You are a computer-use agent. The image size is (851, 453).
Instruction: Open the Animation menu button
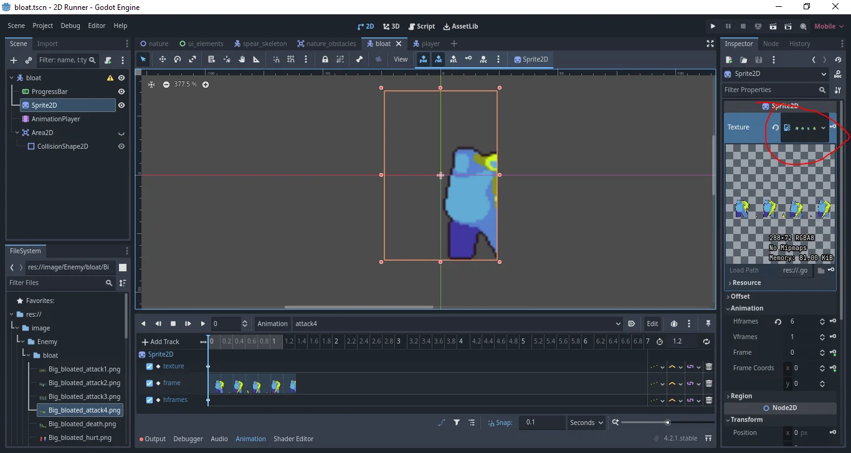click(272, 324)
